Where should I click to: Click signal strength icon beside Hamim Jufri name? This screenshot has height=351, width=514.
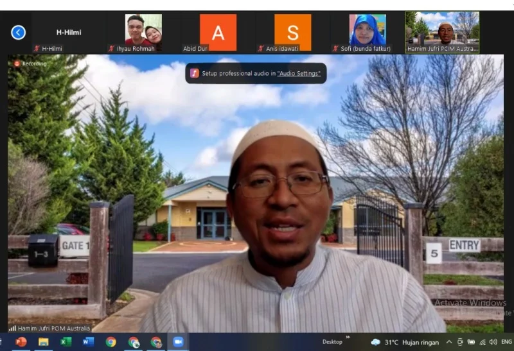point(12,328)
